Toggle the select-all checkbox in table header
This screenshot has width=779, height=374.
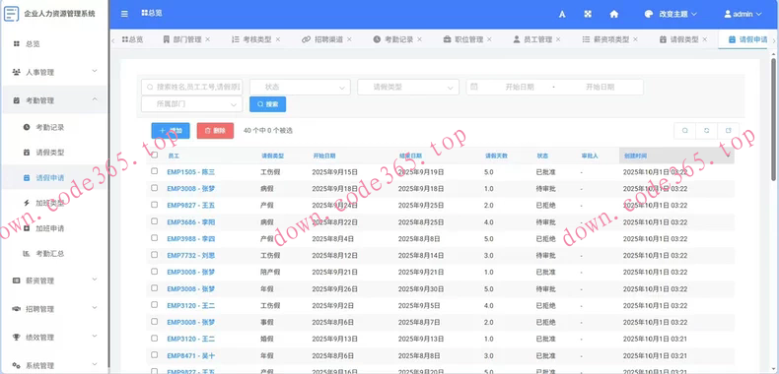coord(155,155)
